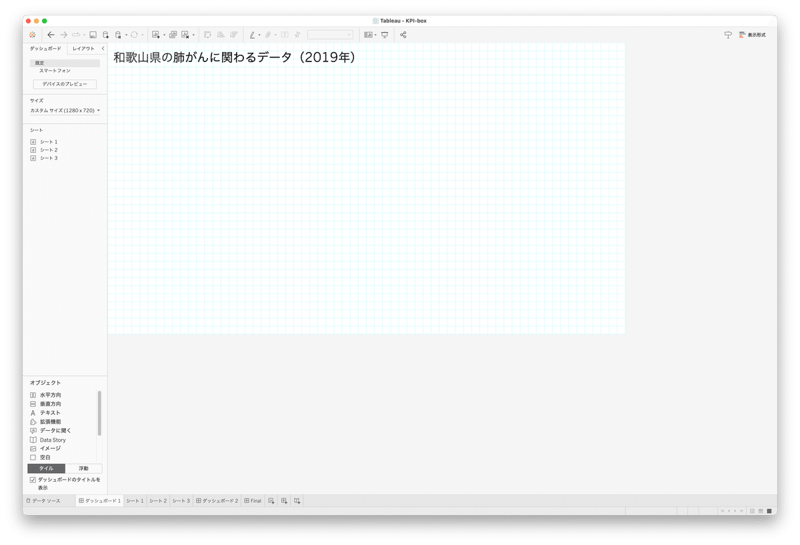Click the duplicate sheet toolbar icon
This screenshot has height=545, width=800.
coord(173,35)
